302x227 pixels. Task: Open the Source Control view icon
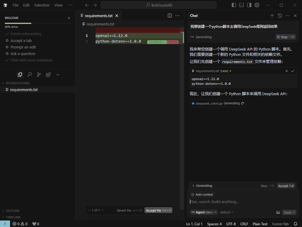(39, 75)
